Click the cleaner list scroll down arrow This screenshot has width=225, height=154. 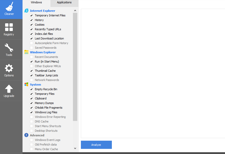75,148
